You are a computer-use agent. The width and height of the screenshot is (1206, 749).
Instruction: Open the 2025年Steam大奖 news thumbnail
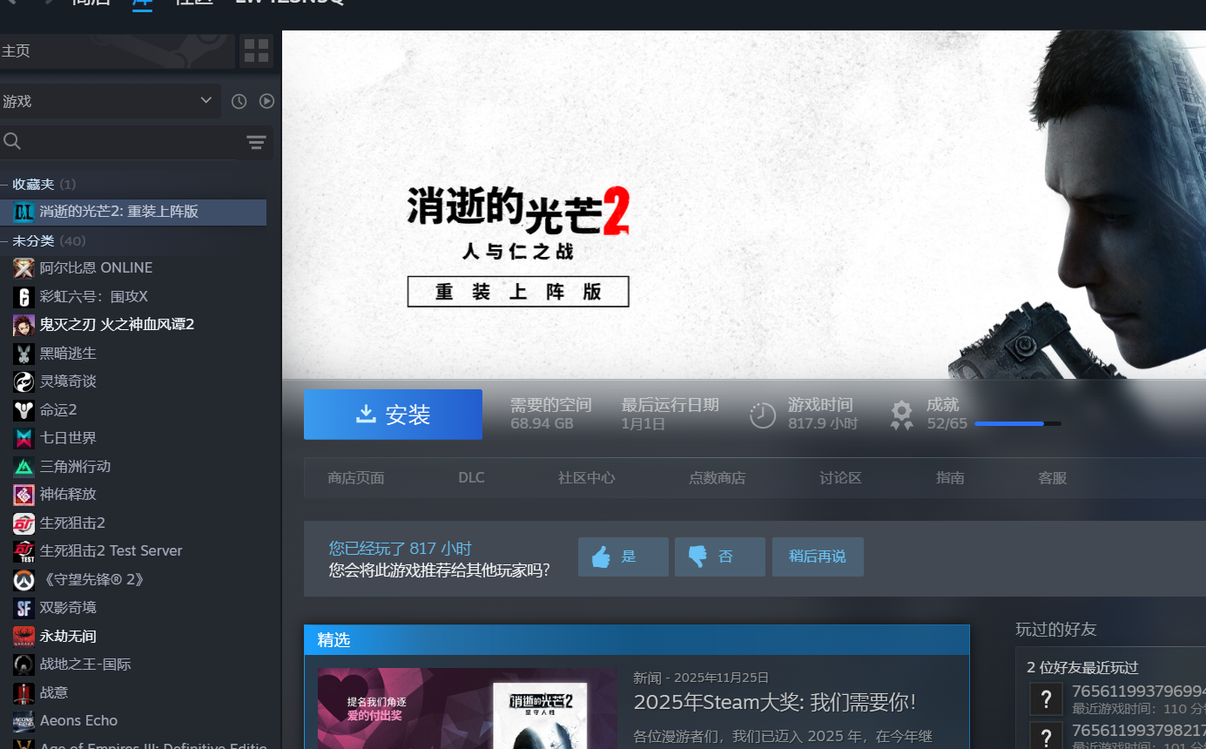(x=468, y=709)
